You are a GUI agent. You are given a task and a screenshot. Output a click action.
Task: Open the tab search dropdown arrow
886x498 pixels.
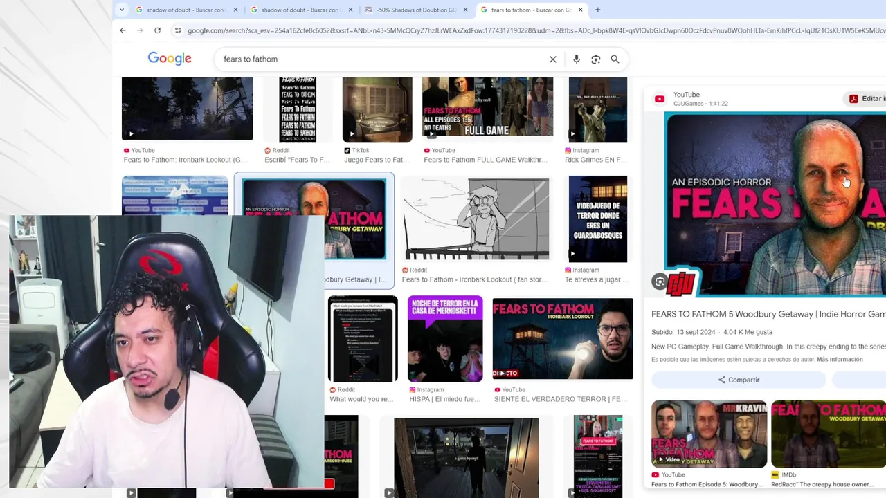click(x=122, y=10)
